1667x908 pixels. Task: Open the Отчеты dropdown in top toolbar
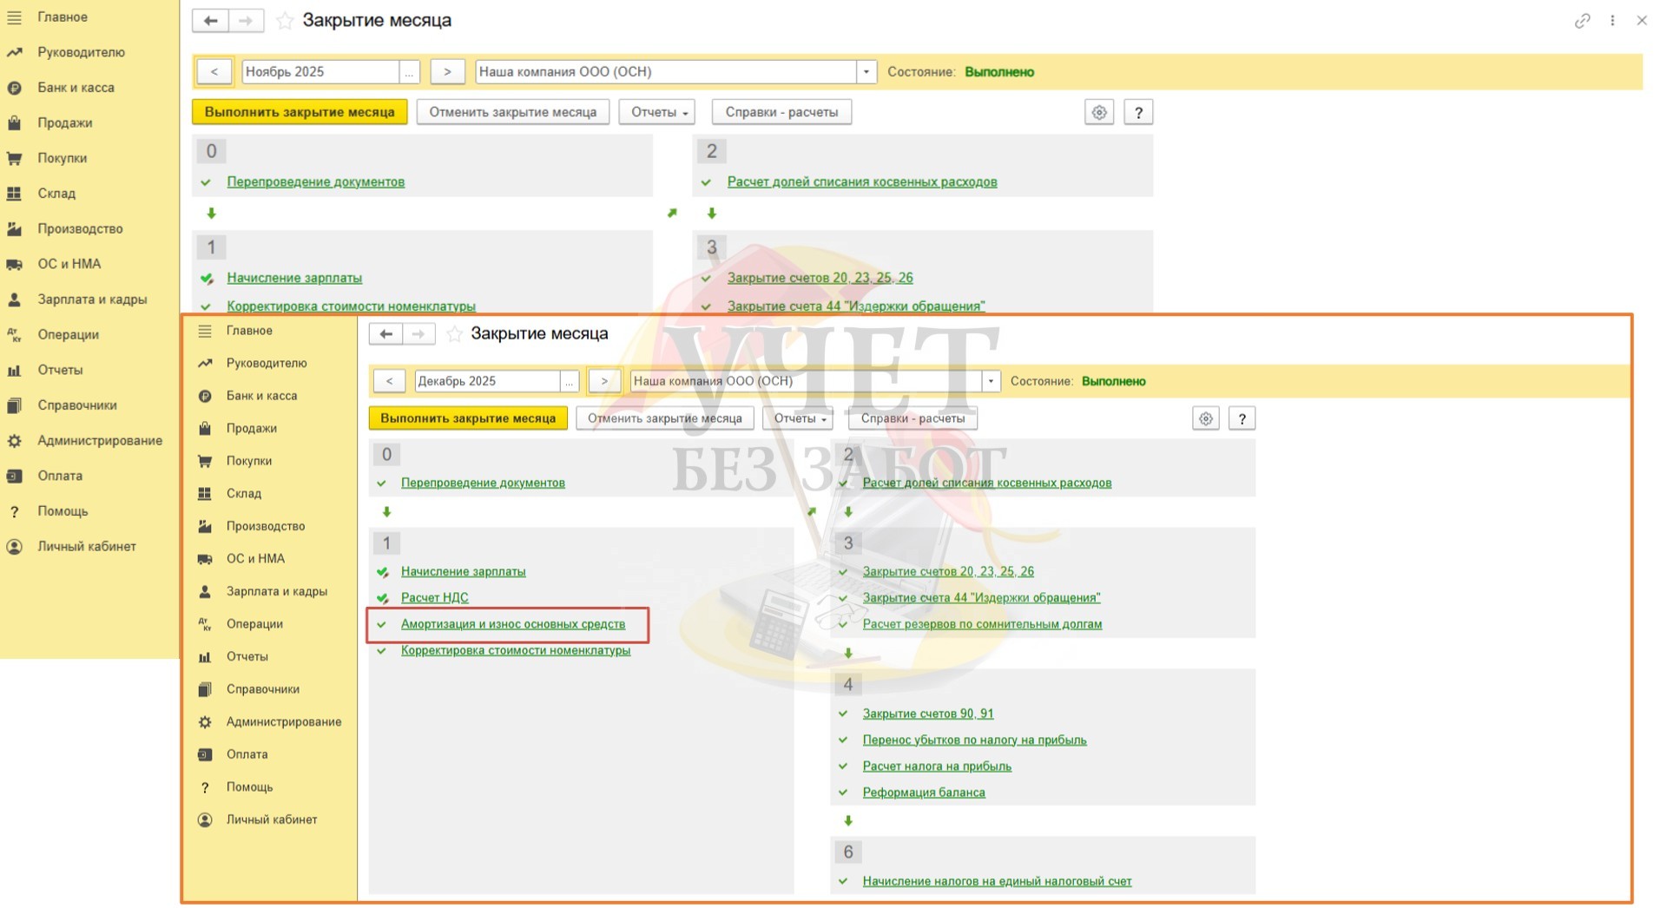point(657,112)
